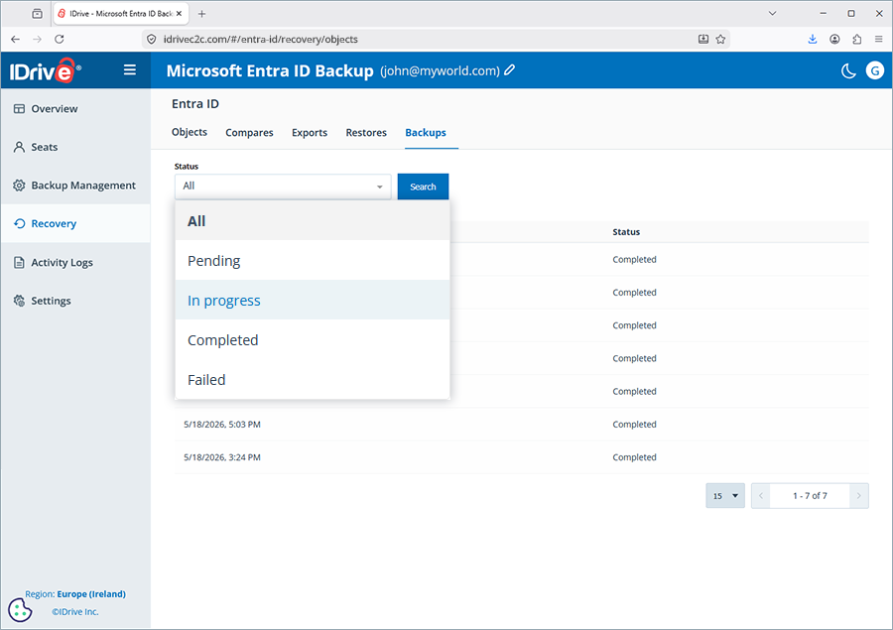Click the Europe (Ireland) region link
Viewport: 893px width, 630px height.
tap(91, 593)
